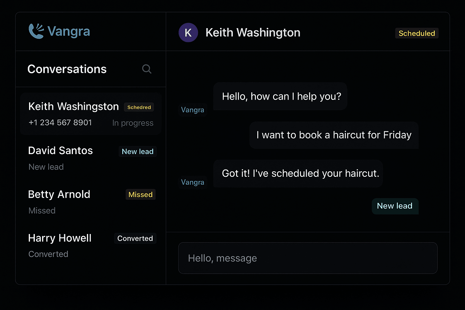Open the conversation search
The image size is (465, 310).
pyautogui.click(x=147, y=69)
